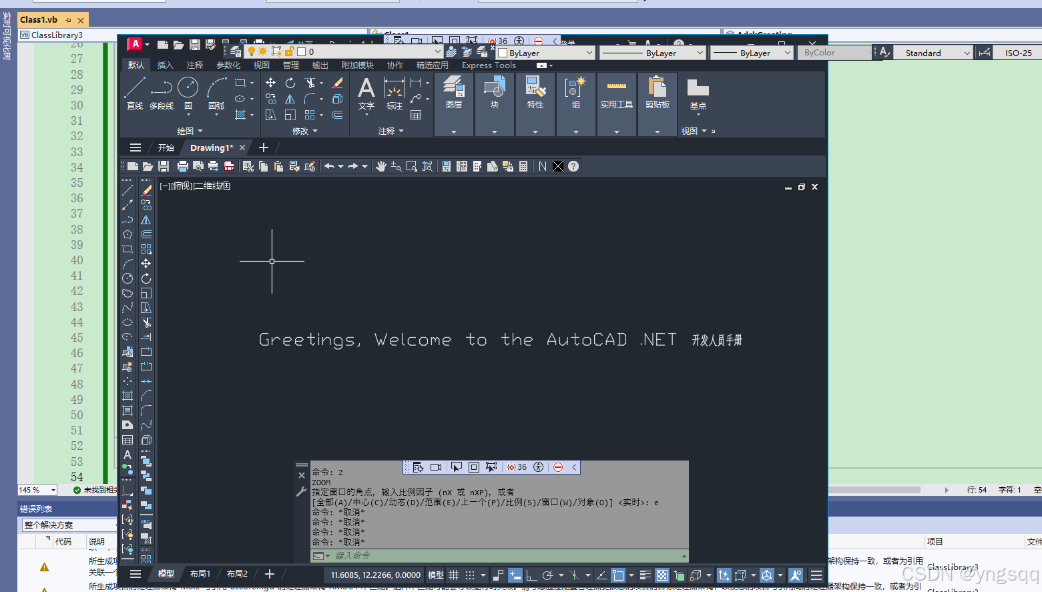Open the ISO-25 dimension style dropdown

pyautogui.click(x=1017, y=53)
